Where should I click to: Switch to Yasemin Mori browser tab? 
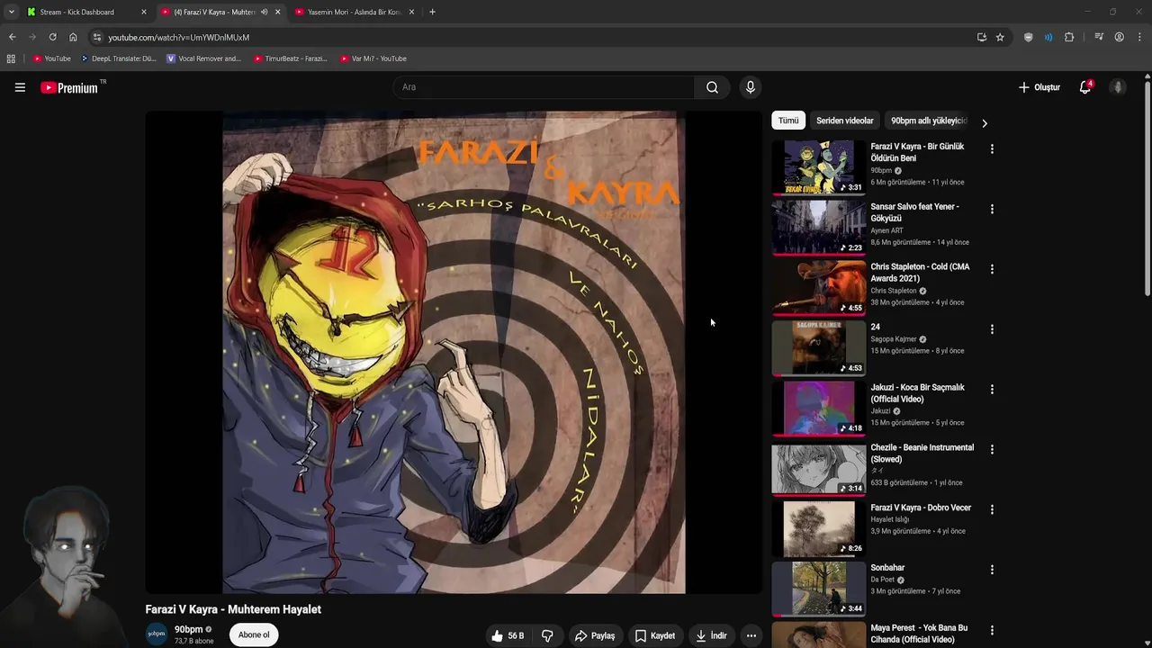point(355,12)
